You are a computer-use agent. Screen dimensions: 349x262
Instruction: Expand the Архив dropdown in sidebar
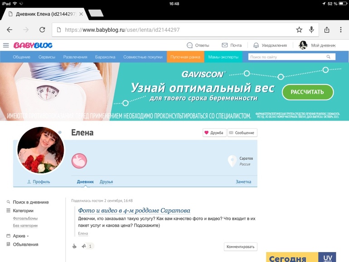[21, 236]
